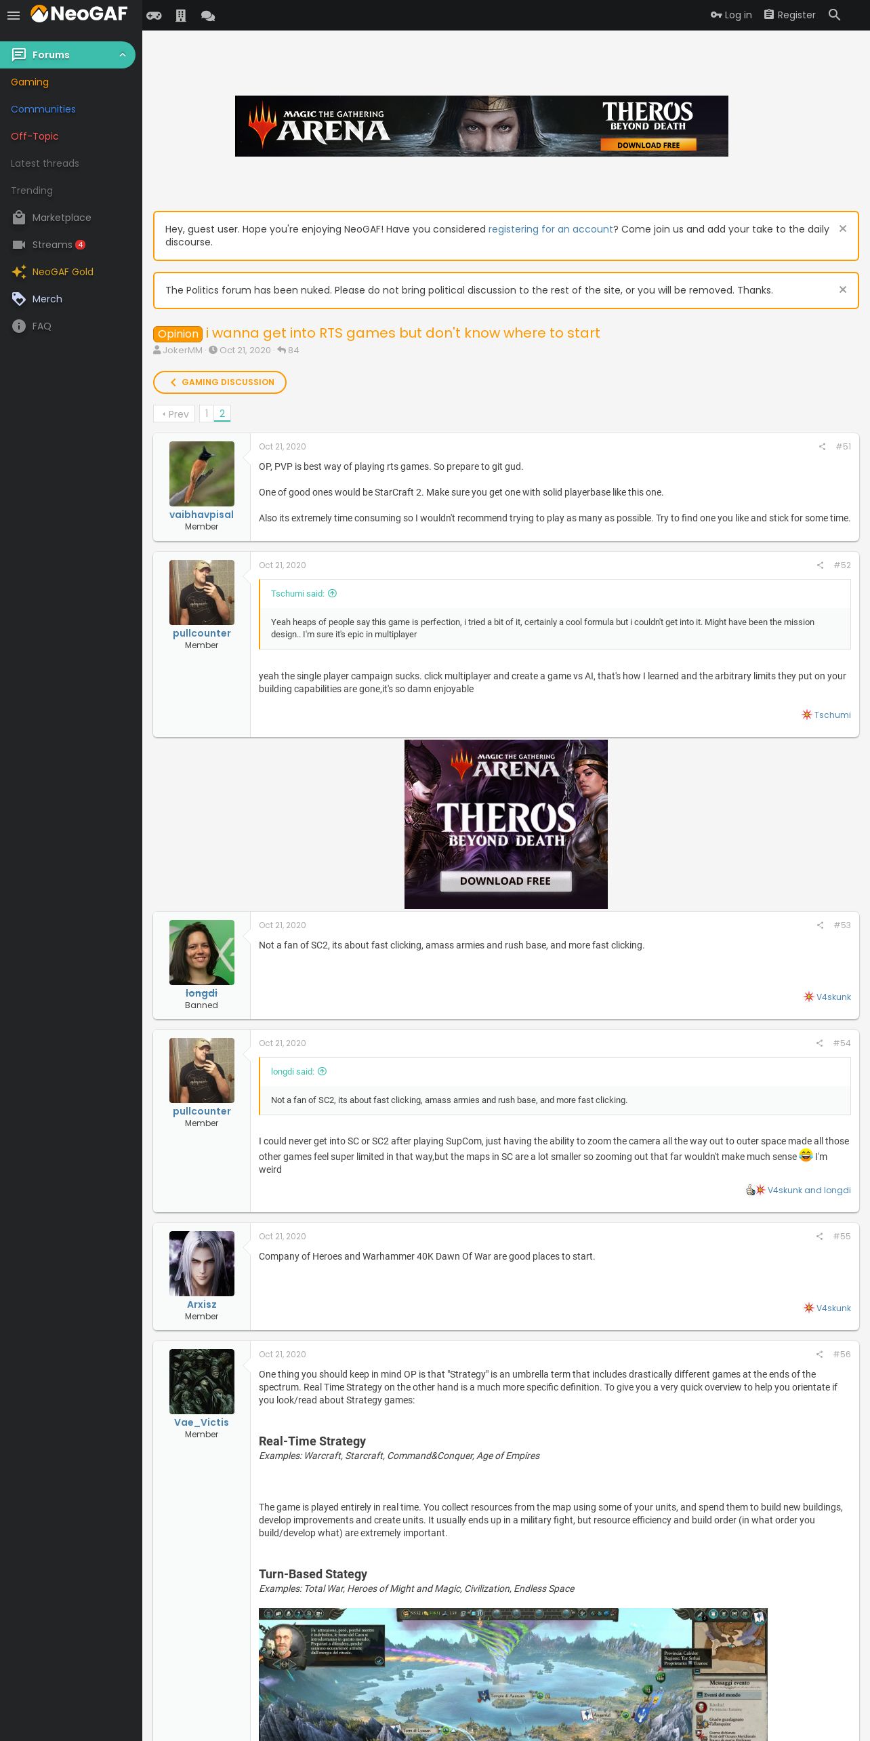Click the NeoGAF Gold sparkle icon
Viewport: 870px width, 1741px height.
pos(19,272)
